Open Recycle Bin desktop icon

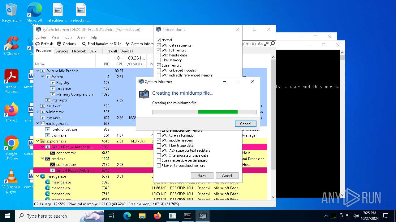tap(11, 13)
